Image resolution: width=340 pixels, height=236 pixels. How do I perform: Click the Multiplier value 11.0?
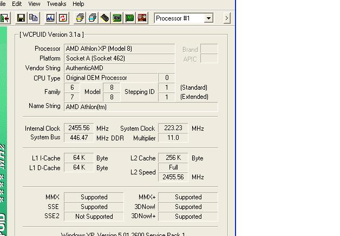173,138
